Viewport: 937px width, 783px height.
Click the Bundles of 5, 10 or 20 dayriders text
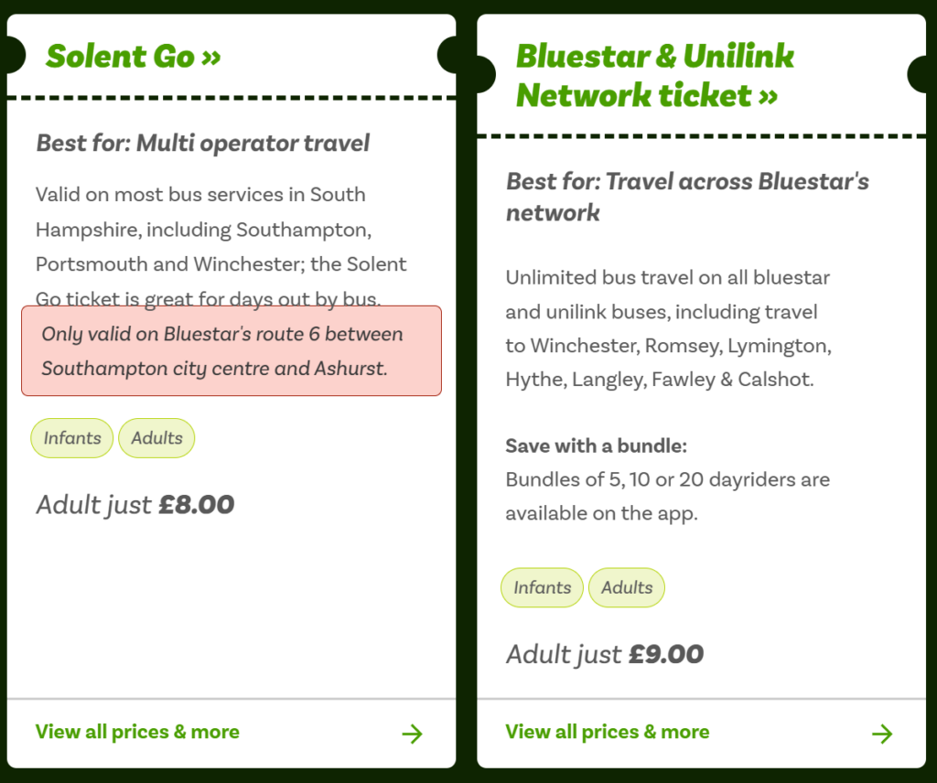[667, 497]
